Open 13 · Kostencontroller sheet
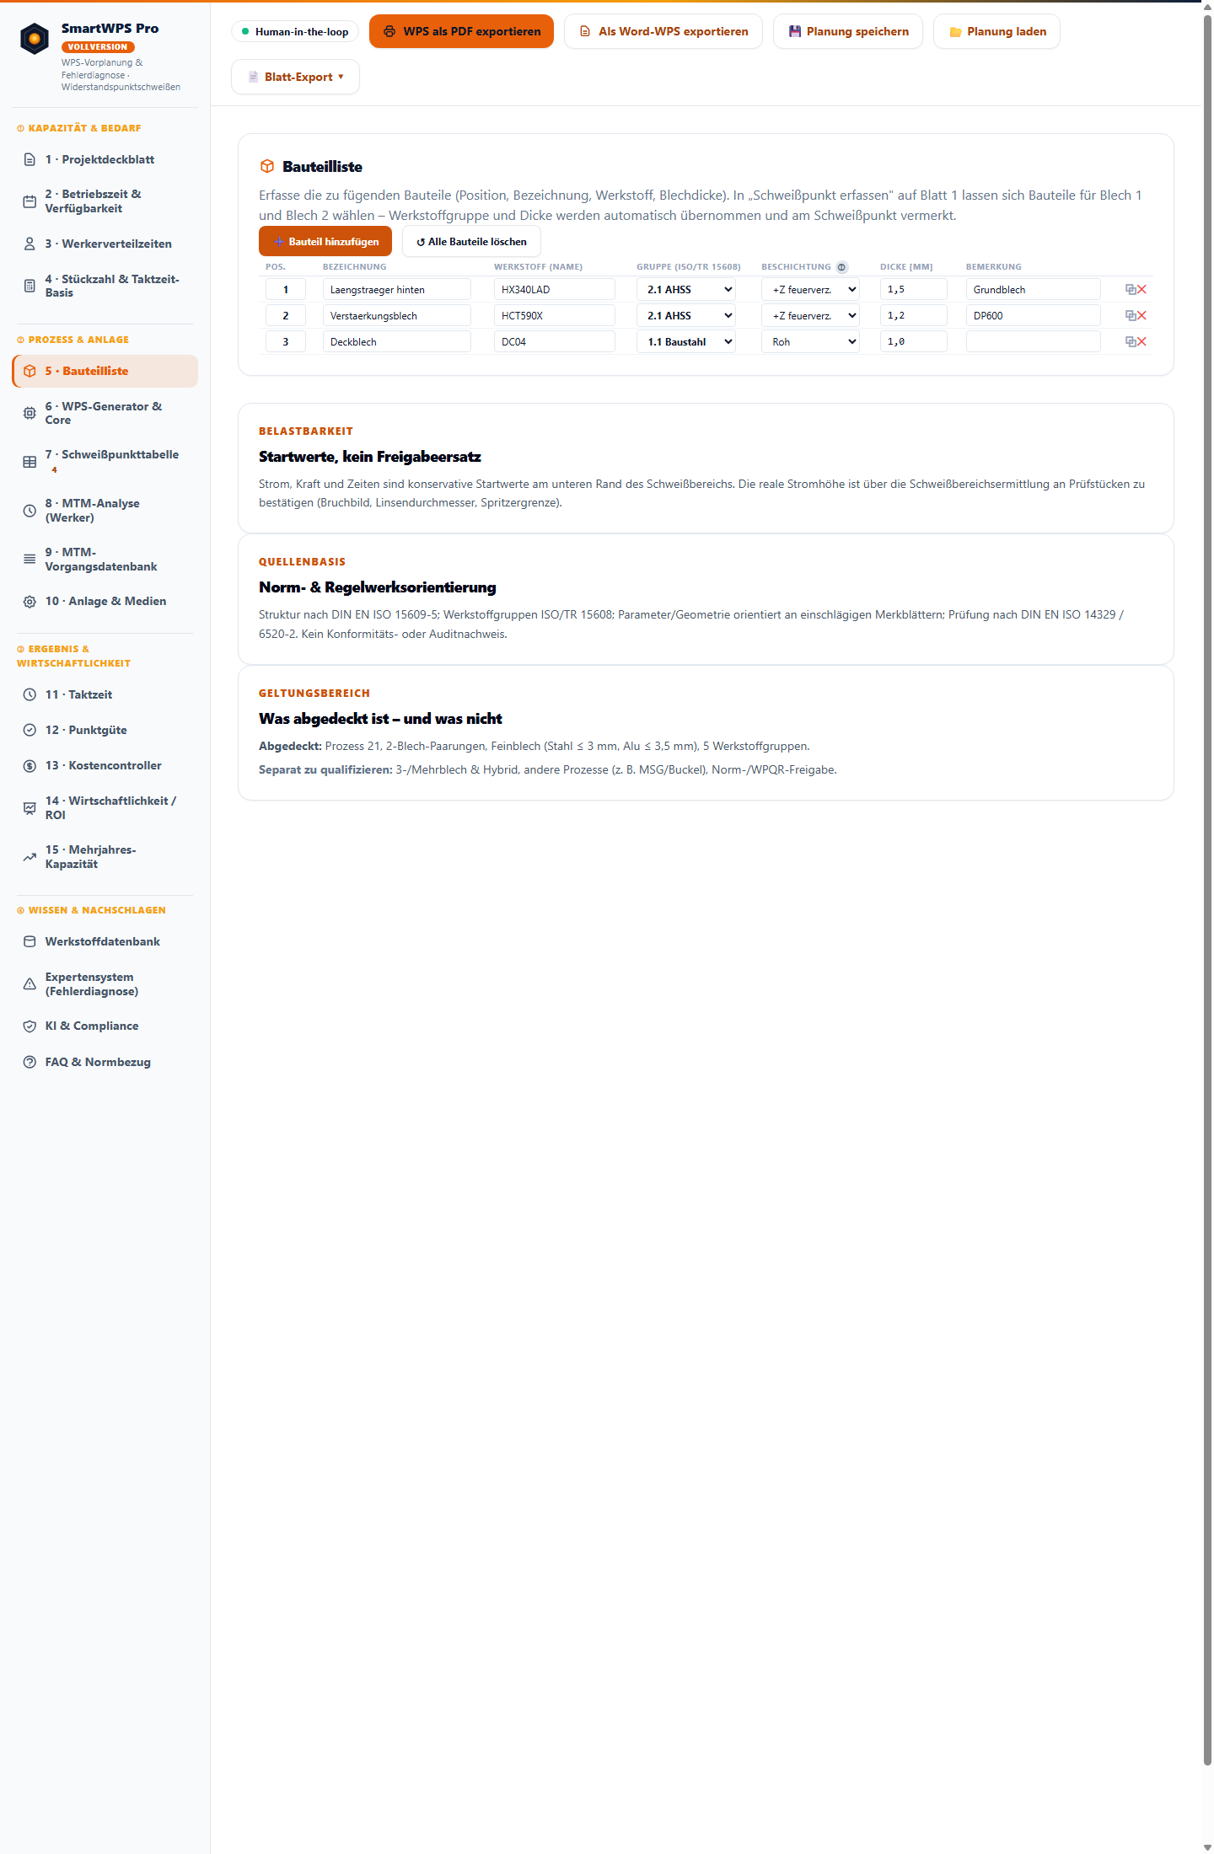 point(105,766)
